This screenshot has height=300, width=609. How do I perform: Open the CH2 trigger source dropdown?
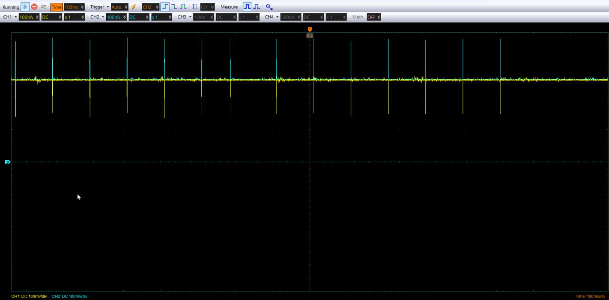point(150,7)
